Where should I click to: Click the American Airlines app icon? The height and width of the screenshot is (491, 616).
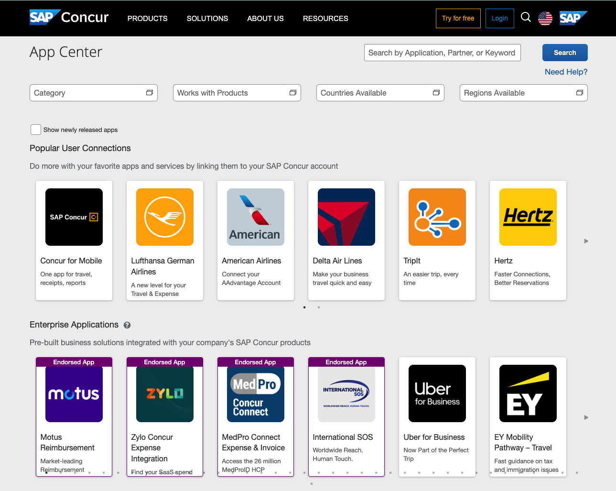[255, 217]
